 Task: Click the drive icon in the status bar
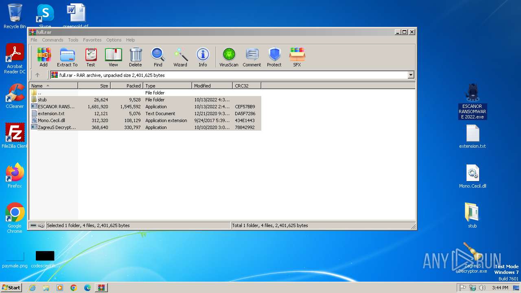tap(33, 225)
